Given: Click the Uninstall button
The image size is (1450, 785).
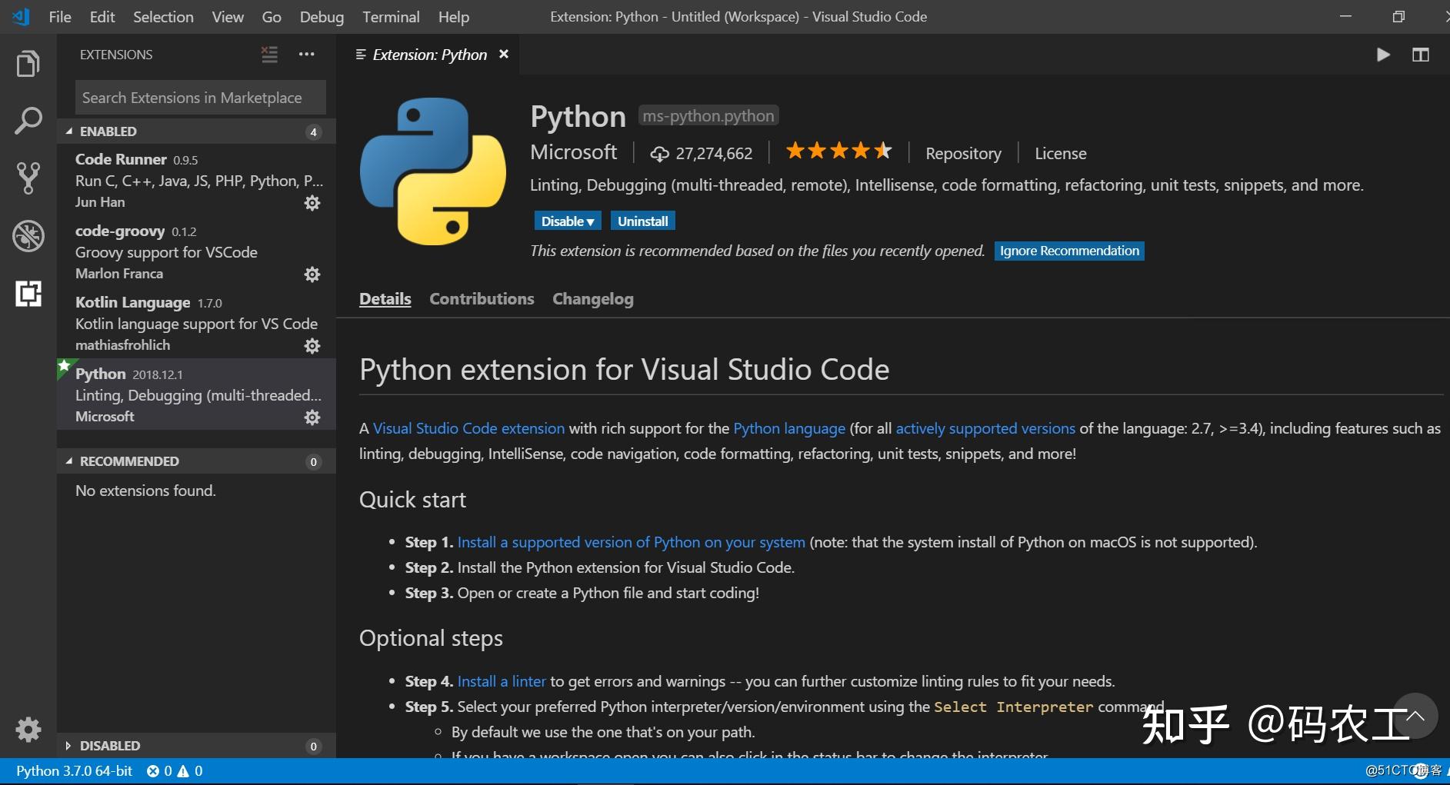Looking at the screenshot, I should point(643,221).
